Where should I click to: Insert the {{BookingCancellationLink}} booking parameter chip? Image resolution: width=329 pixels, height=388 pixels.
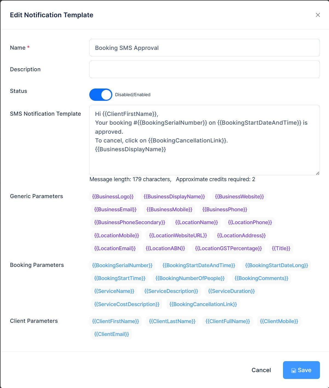(203, 304)
